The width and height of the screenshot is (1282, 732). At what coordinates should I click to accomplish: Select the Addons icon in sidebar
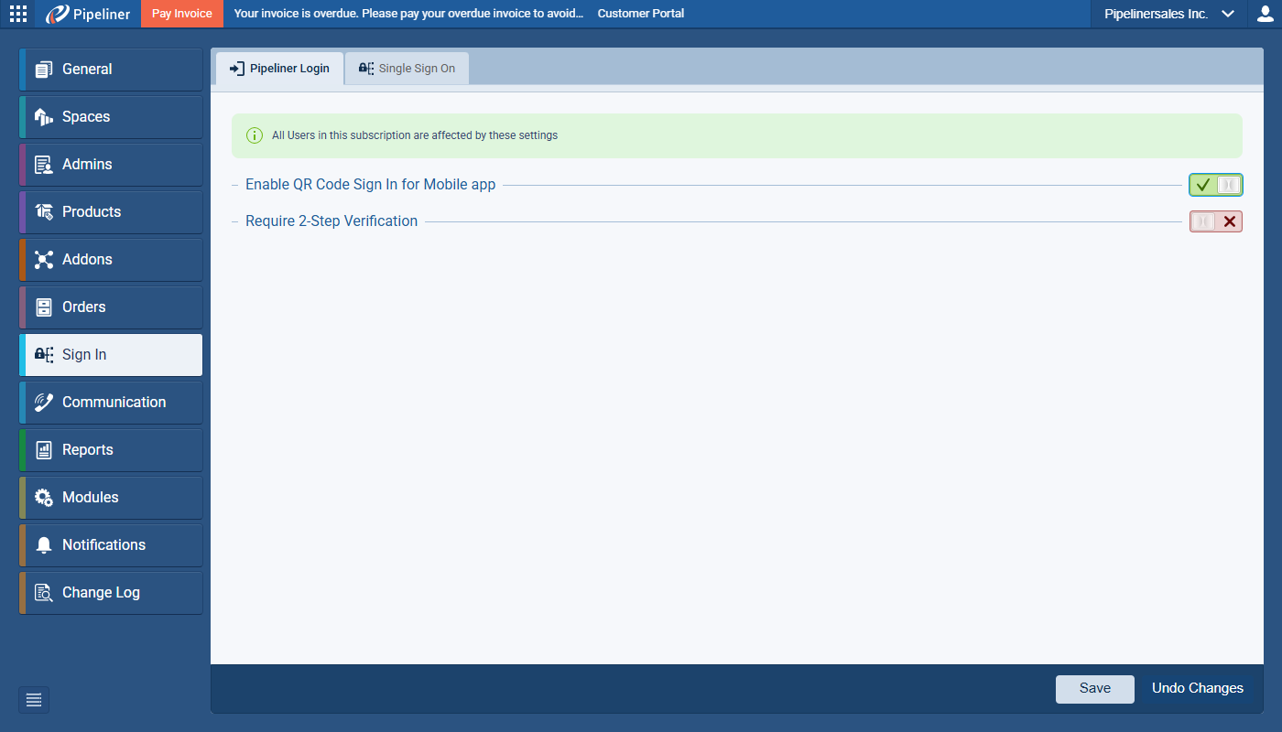tap(43, 260)
